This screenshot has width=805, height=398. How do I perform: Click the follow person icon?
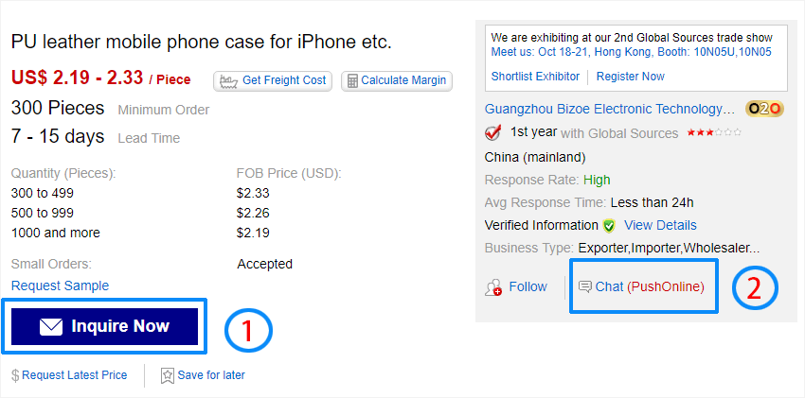click(493, 287)
